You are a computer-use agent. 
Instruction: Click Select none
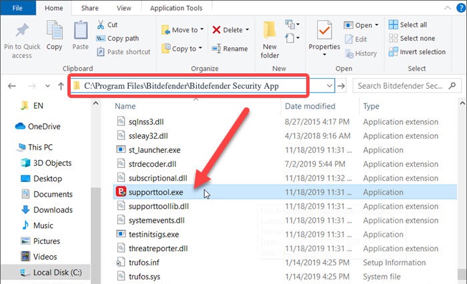tap(412, 39)
